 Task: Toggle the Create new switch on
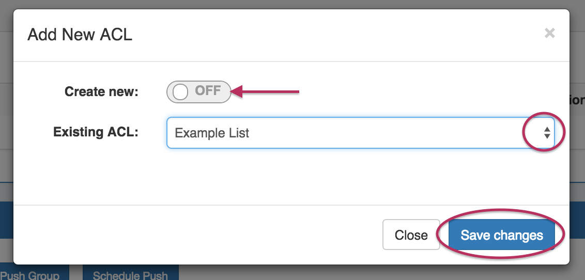tap(198, 92)
